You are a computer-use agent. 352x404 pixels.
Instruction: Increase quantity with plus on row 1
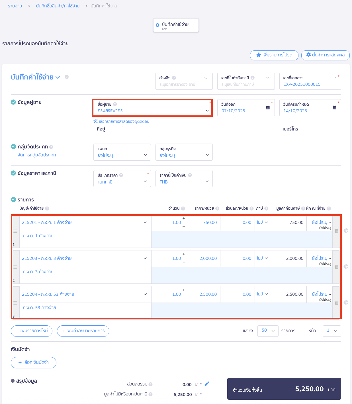point(184,218)
